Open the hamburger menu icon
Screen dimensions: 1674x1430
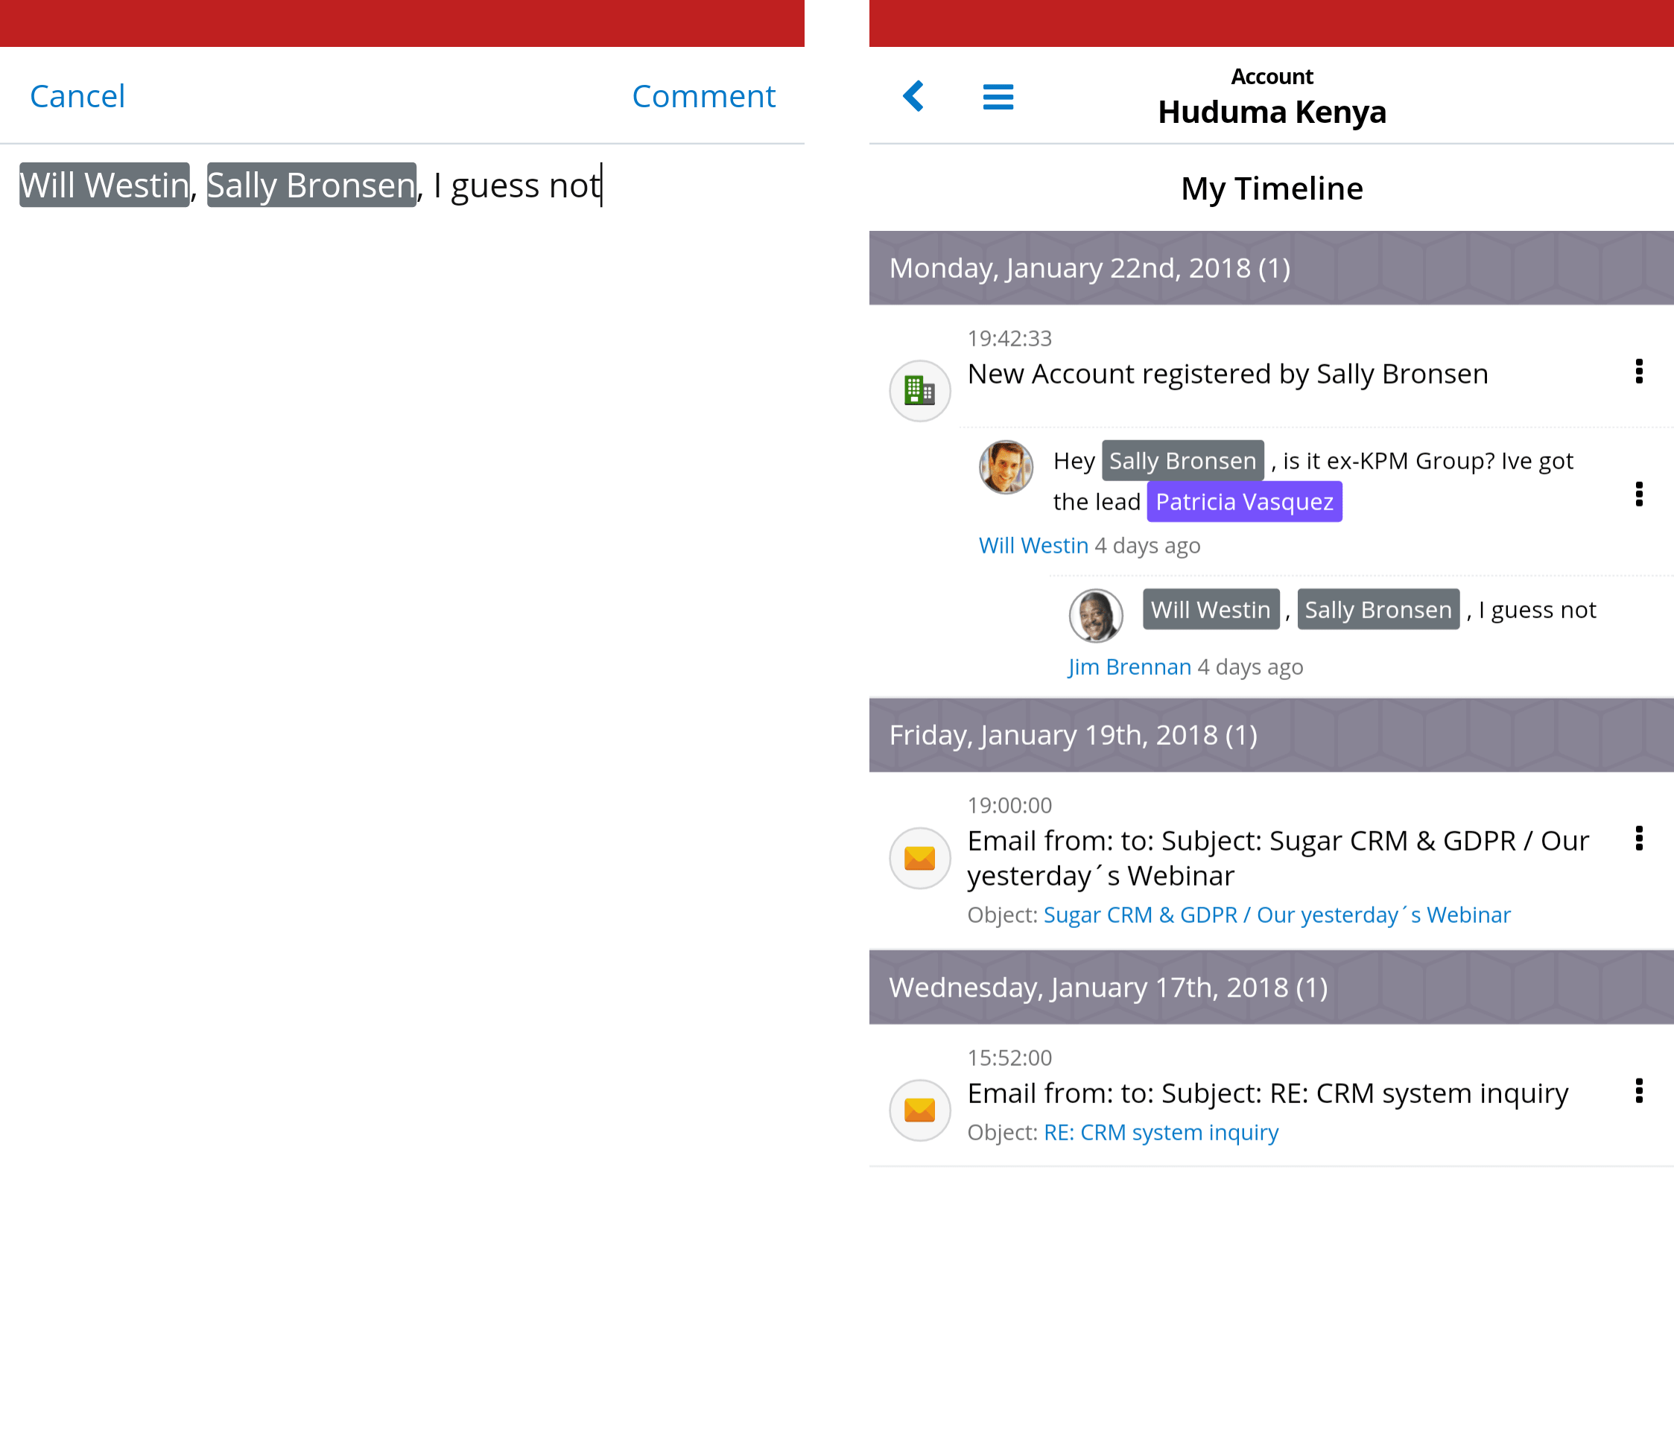pyautogui.click(x=998, y=96)
